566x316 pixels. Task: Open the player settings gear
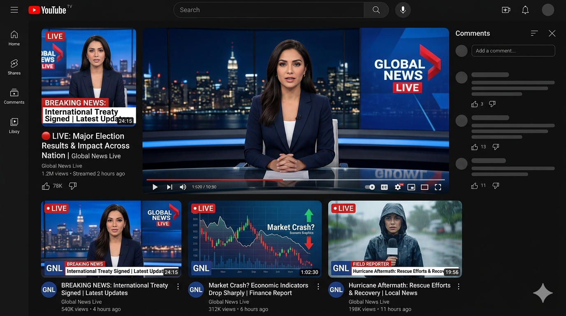coord(398,187)
